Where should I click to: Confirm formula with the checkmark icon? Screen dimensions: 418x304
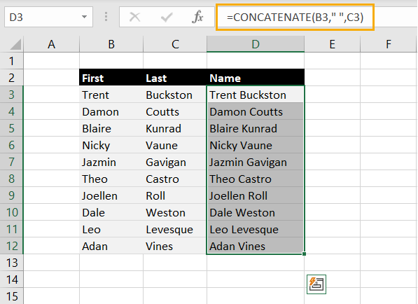167,18
